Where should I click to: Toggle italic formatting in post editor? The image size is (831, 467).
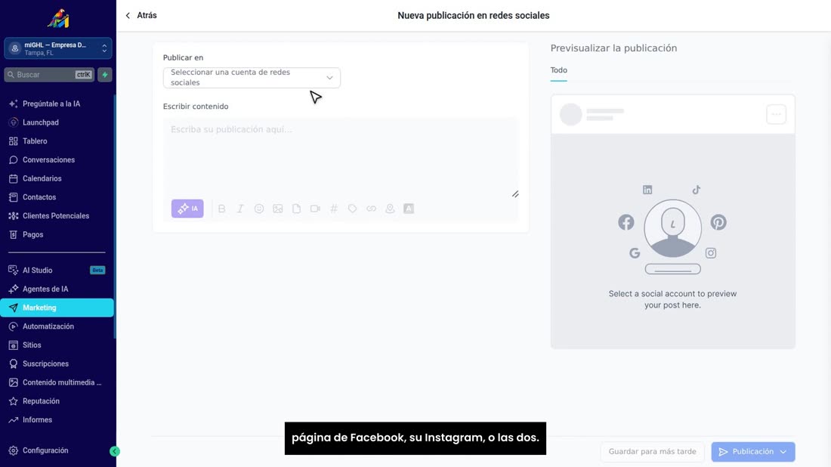(240, 209)
